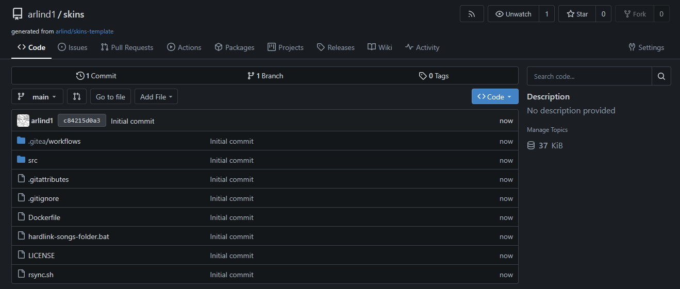Expand the blue Code dropdown
The image size is (680, 289).
pos(494,96)
